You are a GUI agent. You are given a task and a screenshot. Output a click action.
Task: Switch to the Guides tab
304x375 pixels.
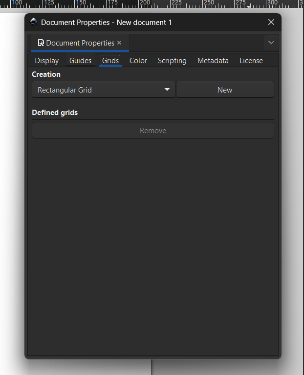(x=80, y=61)
